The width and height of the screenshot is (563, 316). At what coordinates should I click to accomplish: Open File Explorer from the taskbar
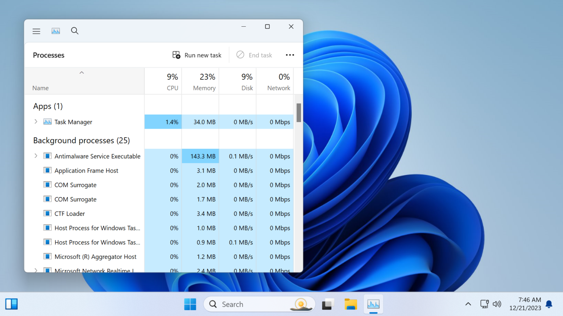click(x=350, y=304)
